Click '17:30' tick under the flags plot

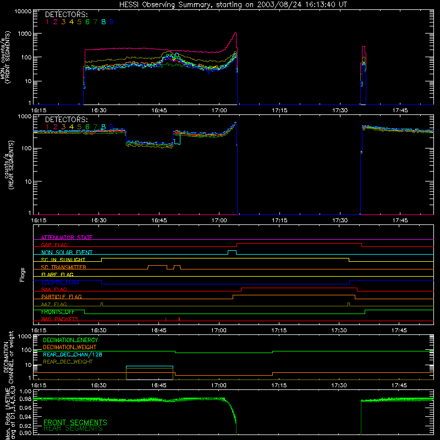339,331
